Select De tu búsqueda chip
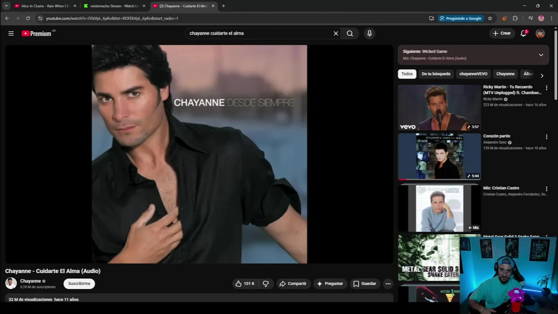The width and height of the screenshot is (558, 314). click(x=436, y=74)
